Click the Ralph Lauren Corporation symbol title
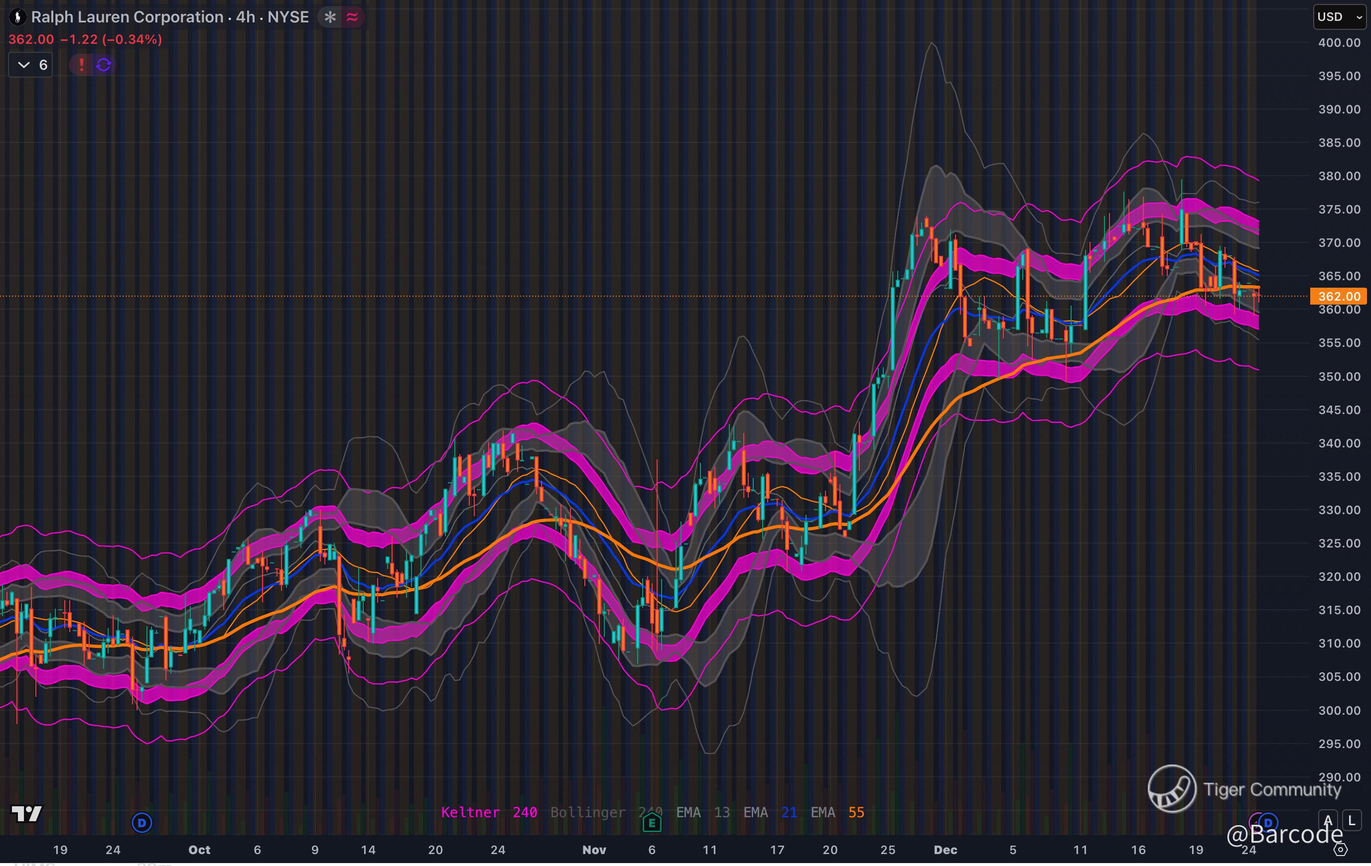 [x=127, y=17]
